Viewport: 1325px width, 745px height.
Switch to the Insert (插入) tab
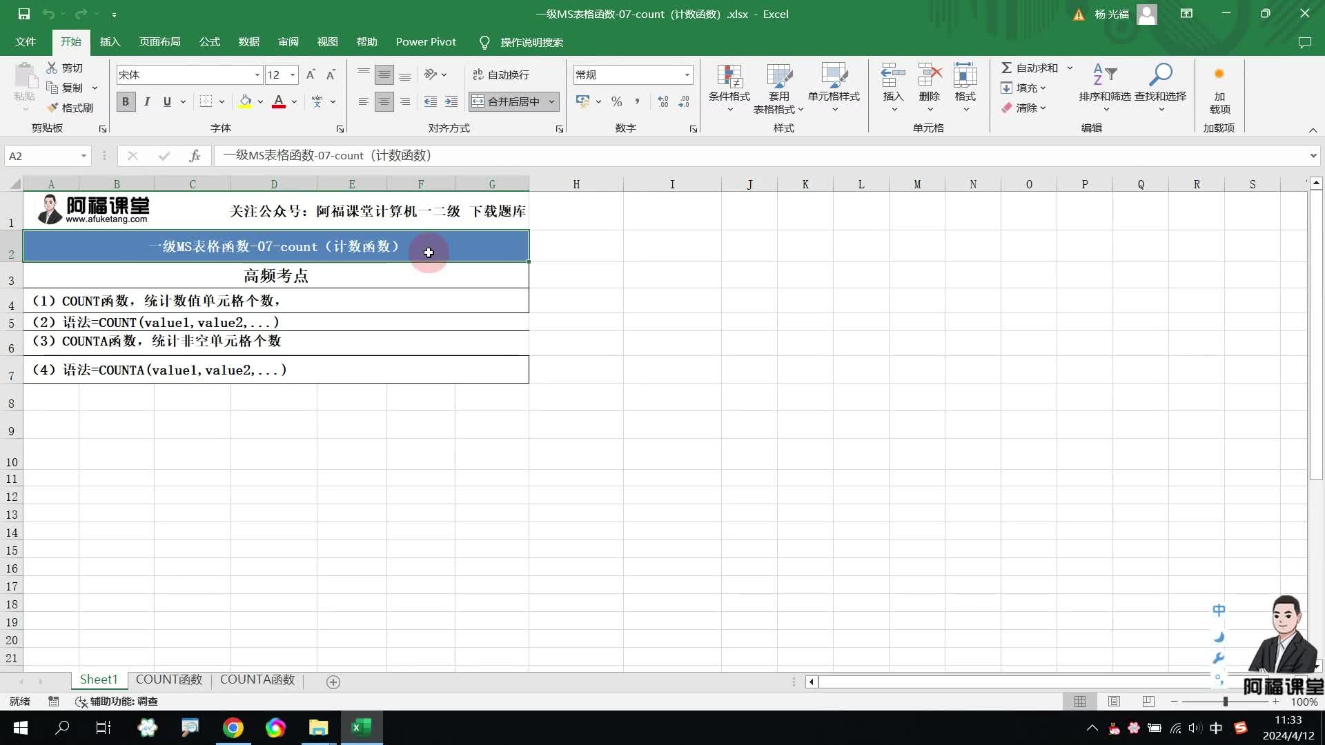click(x=110, y=42)
